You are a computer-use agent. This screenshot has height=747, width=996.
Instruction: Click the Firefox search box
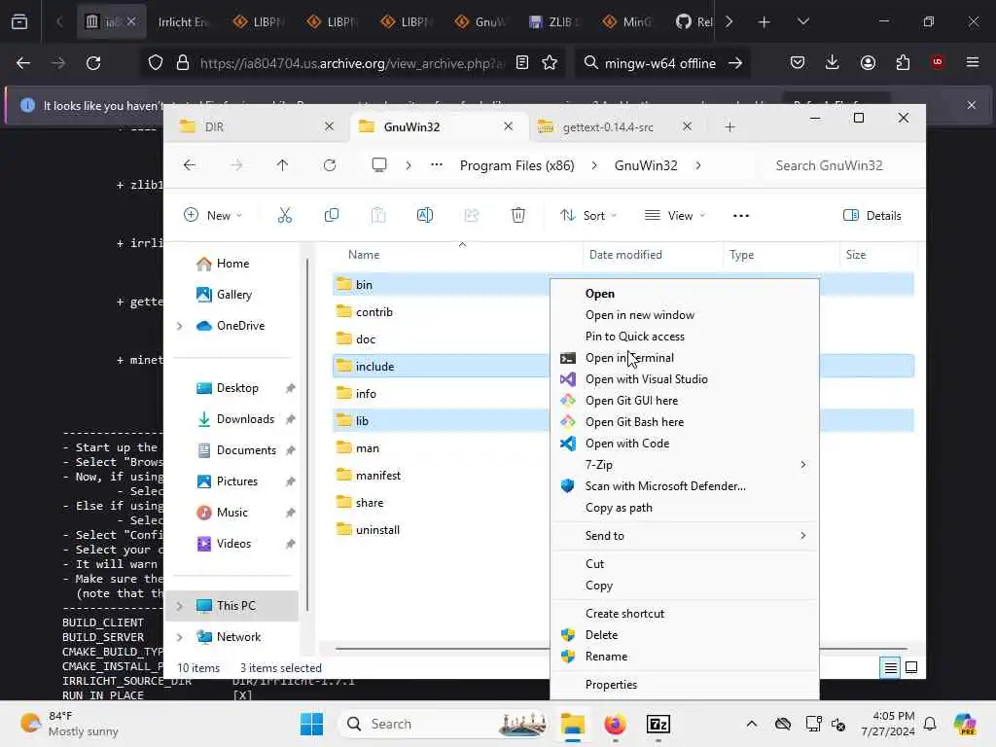pos(661,63)
